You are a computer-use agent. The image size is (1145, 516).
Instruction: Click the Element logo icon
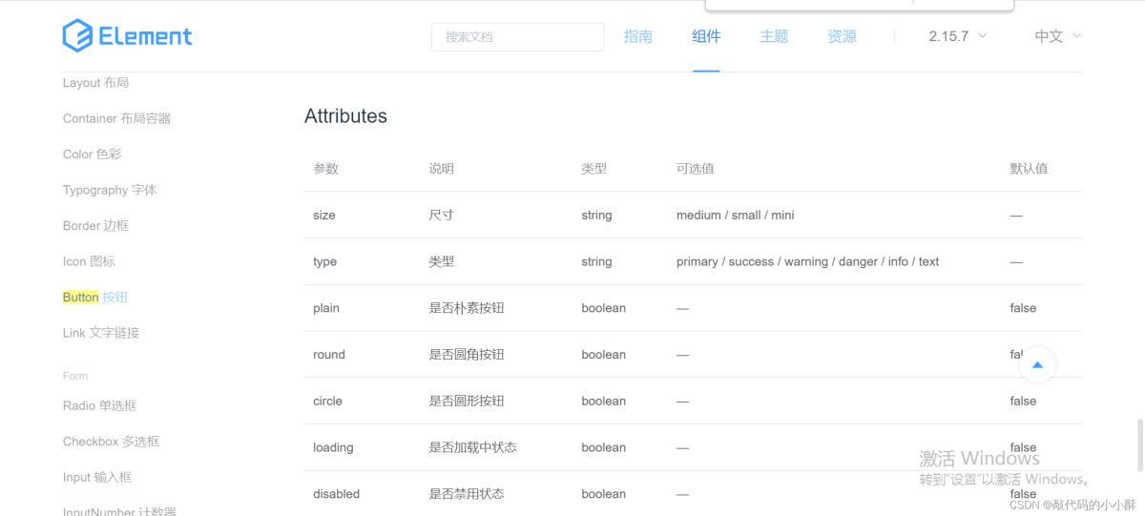click(x=76, y=36)
